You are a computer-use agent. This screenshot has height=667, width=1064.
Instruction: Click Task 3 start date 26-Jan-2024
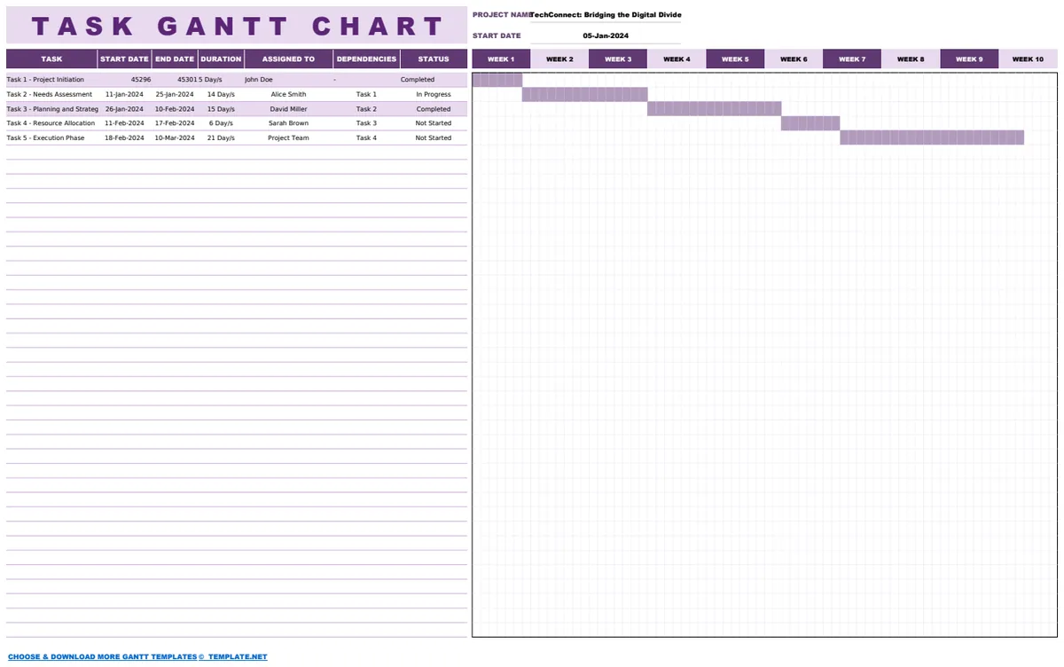[x=124, y=109]
